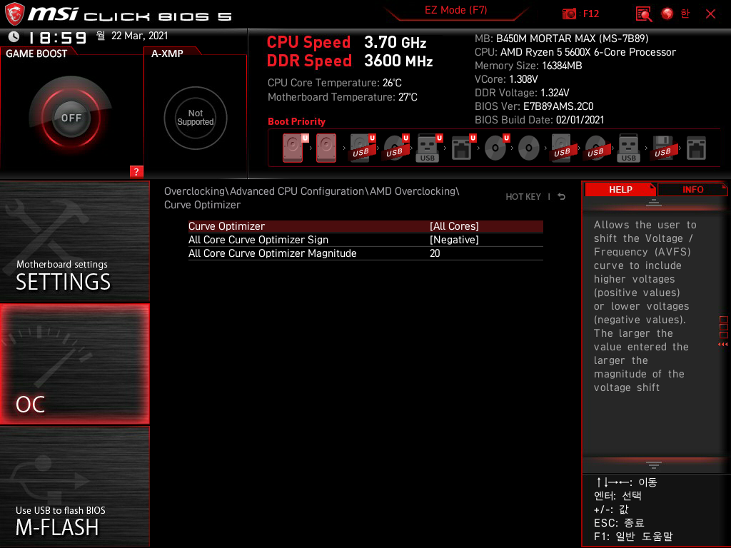Switch to the INFO tab
Viewport: 731px width, 548px height.
pyautogui.click(x=692, y=190)
